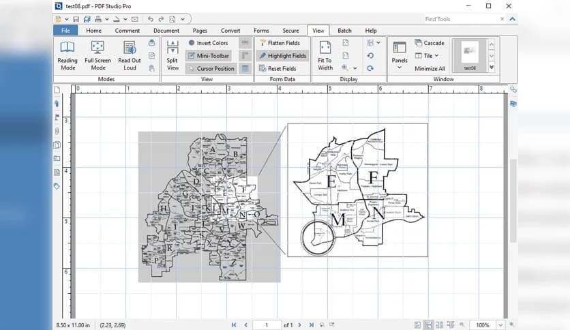Open the tags panel in left sidebar

coord(57,186)
